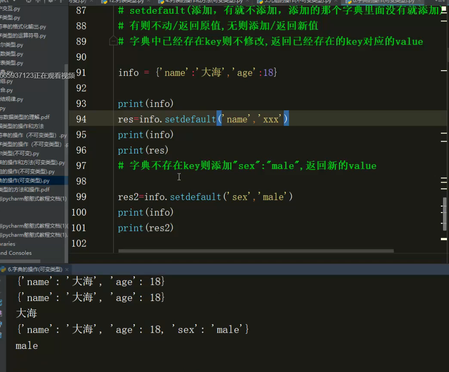Click the 'xxx' string on line 94
The width and height of the screenshot is (449, 372).
coord(271,119)
